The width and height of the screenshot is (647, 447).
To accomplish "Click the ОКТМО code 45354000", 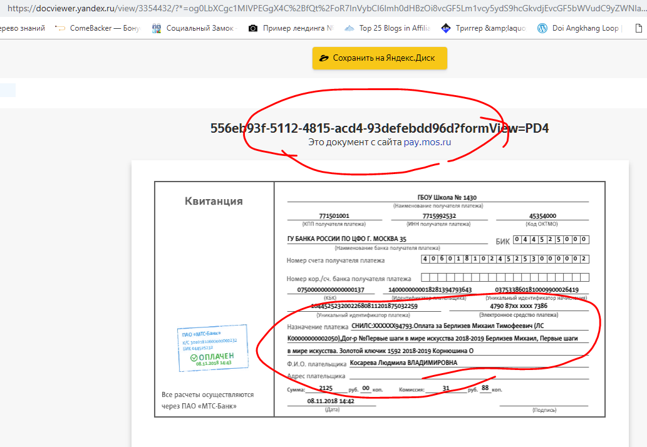I will (x=542, y=215).
